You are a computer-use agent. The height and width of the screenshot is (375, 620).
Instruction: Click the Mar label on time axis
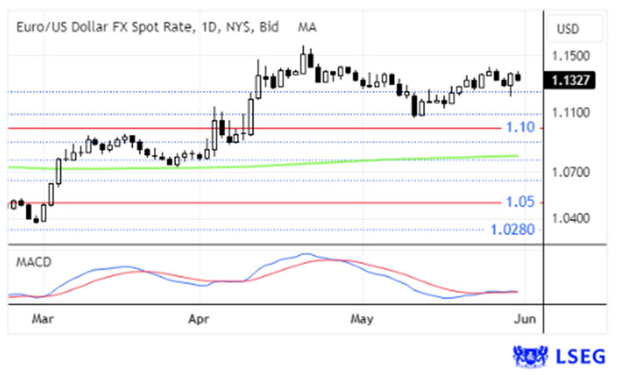pos(43,319)
